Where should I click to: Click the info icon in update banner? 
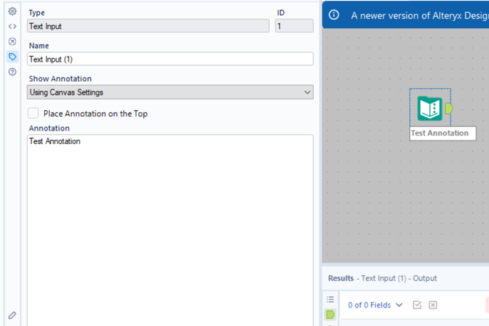coord(334,15)
